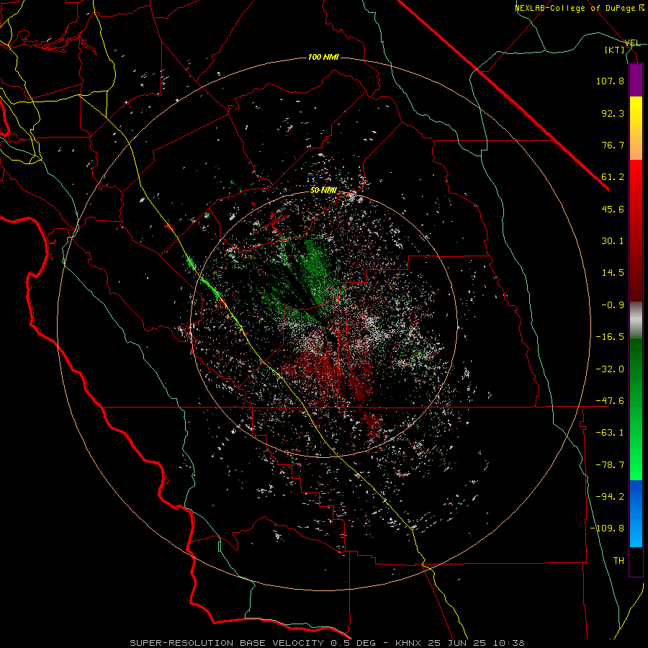Viewport: 648px width, 648px height.
Task: Click the -0.9 velocity scale value
Action: pyautogui.click(x=613, y=305)
